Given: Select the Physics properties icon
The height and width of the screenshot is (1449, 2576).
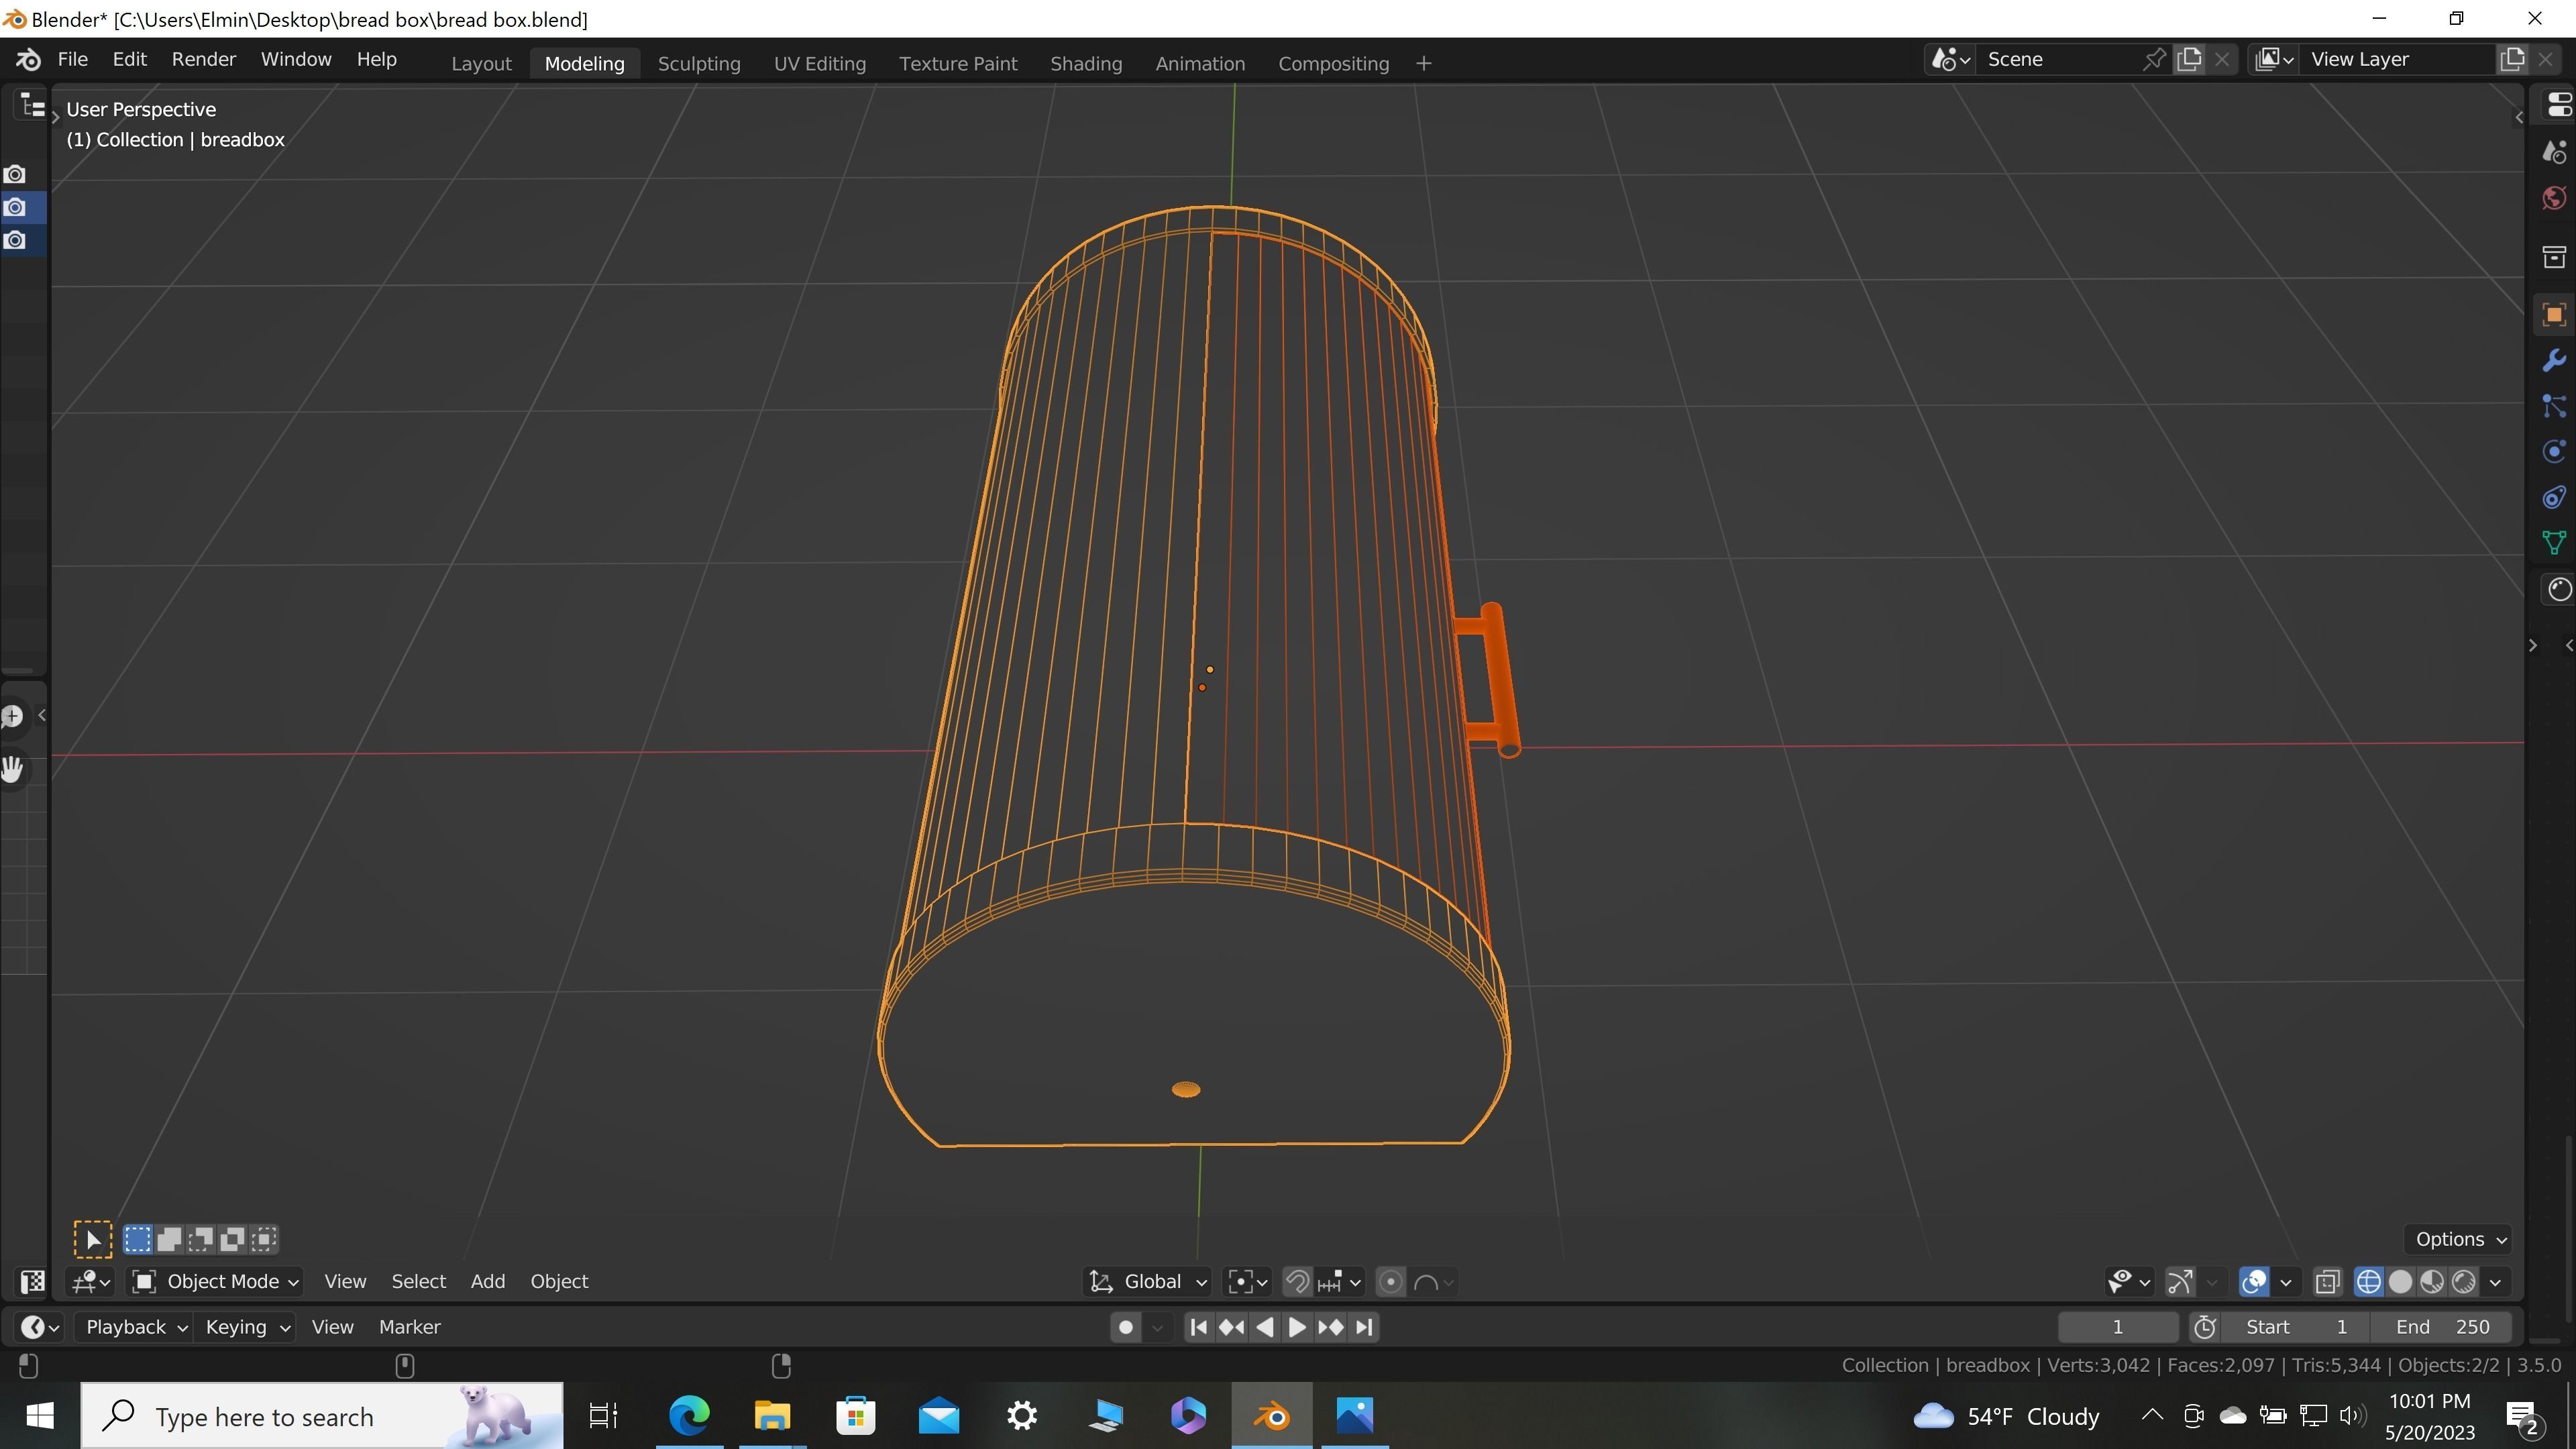Looking at the screenshot, I should pyautogui.click(x=2554, y=452).
